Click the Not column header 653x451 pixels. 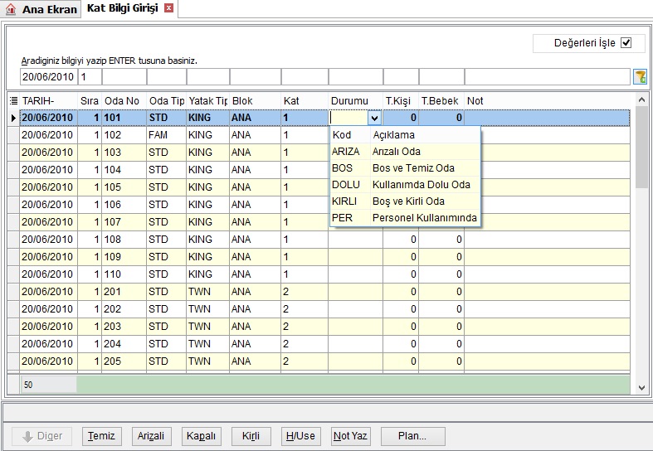pos(548,100)
